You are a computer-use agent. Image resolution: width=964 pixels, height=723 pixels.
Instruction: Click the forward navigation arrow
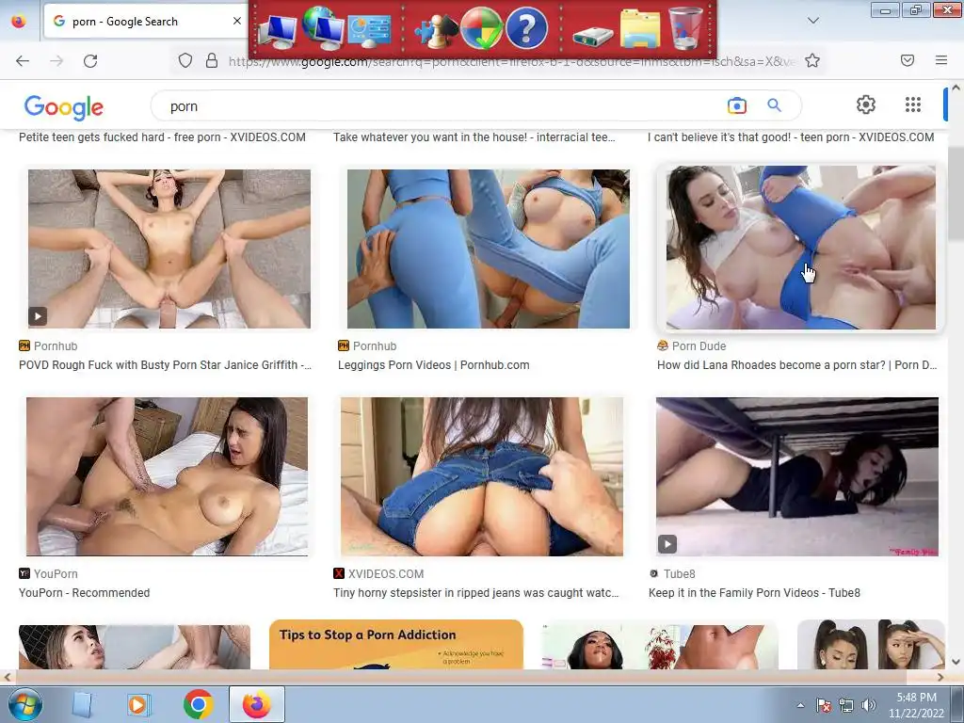pyautogui.click(x=56, y=60)
